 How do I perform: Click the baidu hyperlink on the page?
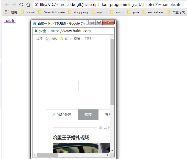(x=10, y=21)
